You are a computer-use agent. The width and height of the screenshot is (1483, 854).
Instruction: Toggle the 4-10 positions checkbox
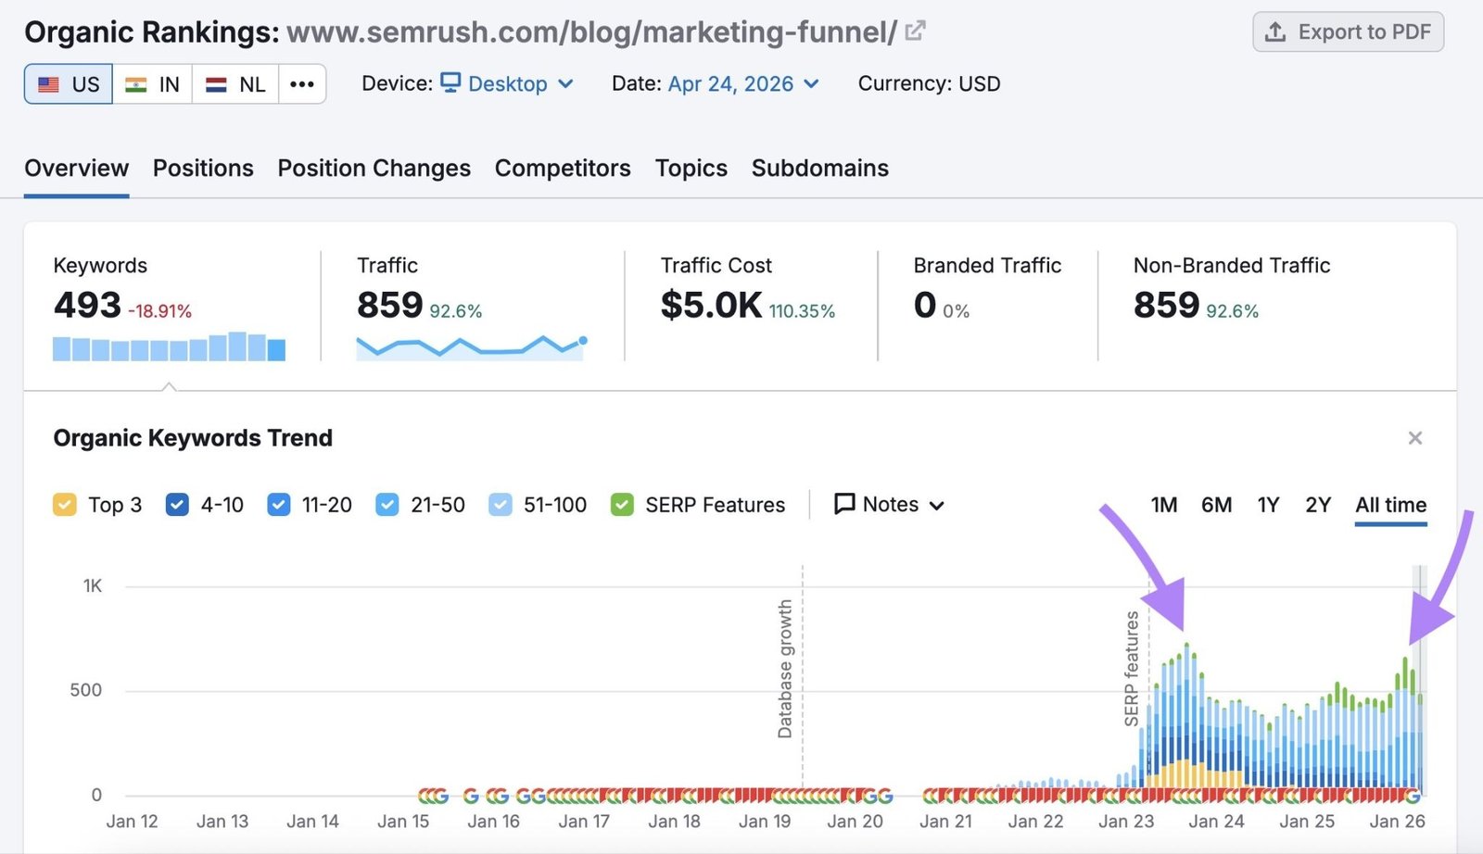click(x=177, y=505)
